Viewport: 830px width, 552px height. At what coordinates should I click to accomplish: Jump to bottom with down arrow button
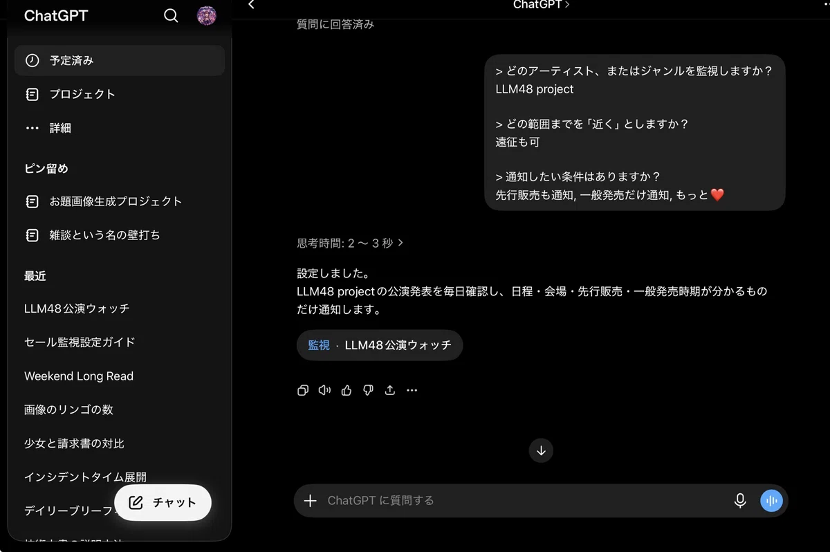click(541, 450)
